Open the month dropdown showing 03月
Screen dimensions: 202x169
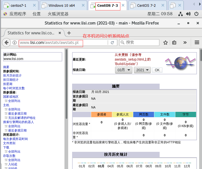[x=124, y=70]
